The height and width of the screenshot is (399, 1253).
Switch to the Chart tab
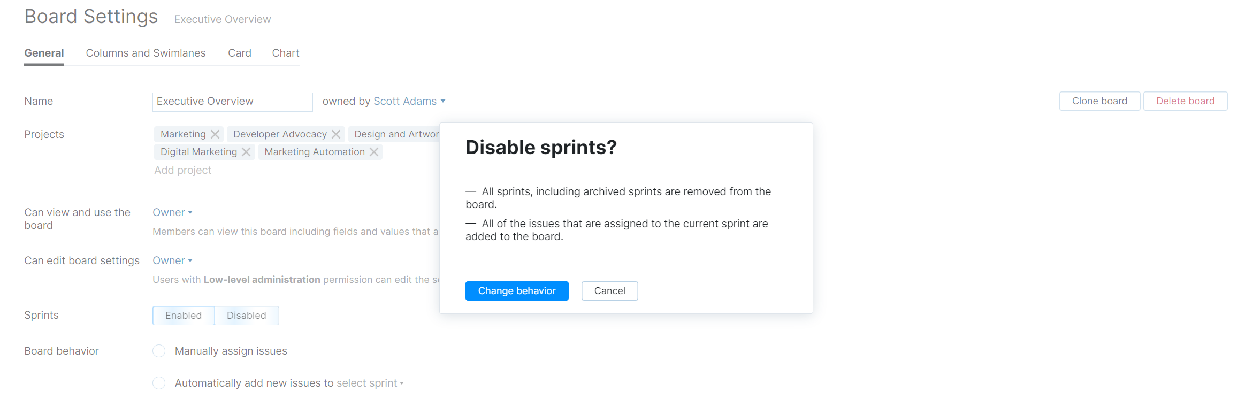[285, 52]
